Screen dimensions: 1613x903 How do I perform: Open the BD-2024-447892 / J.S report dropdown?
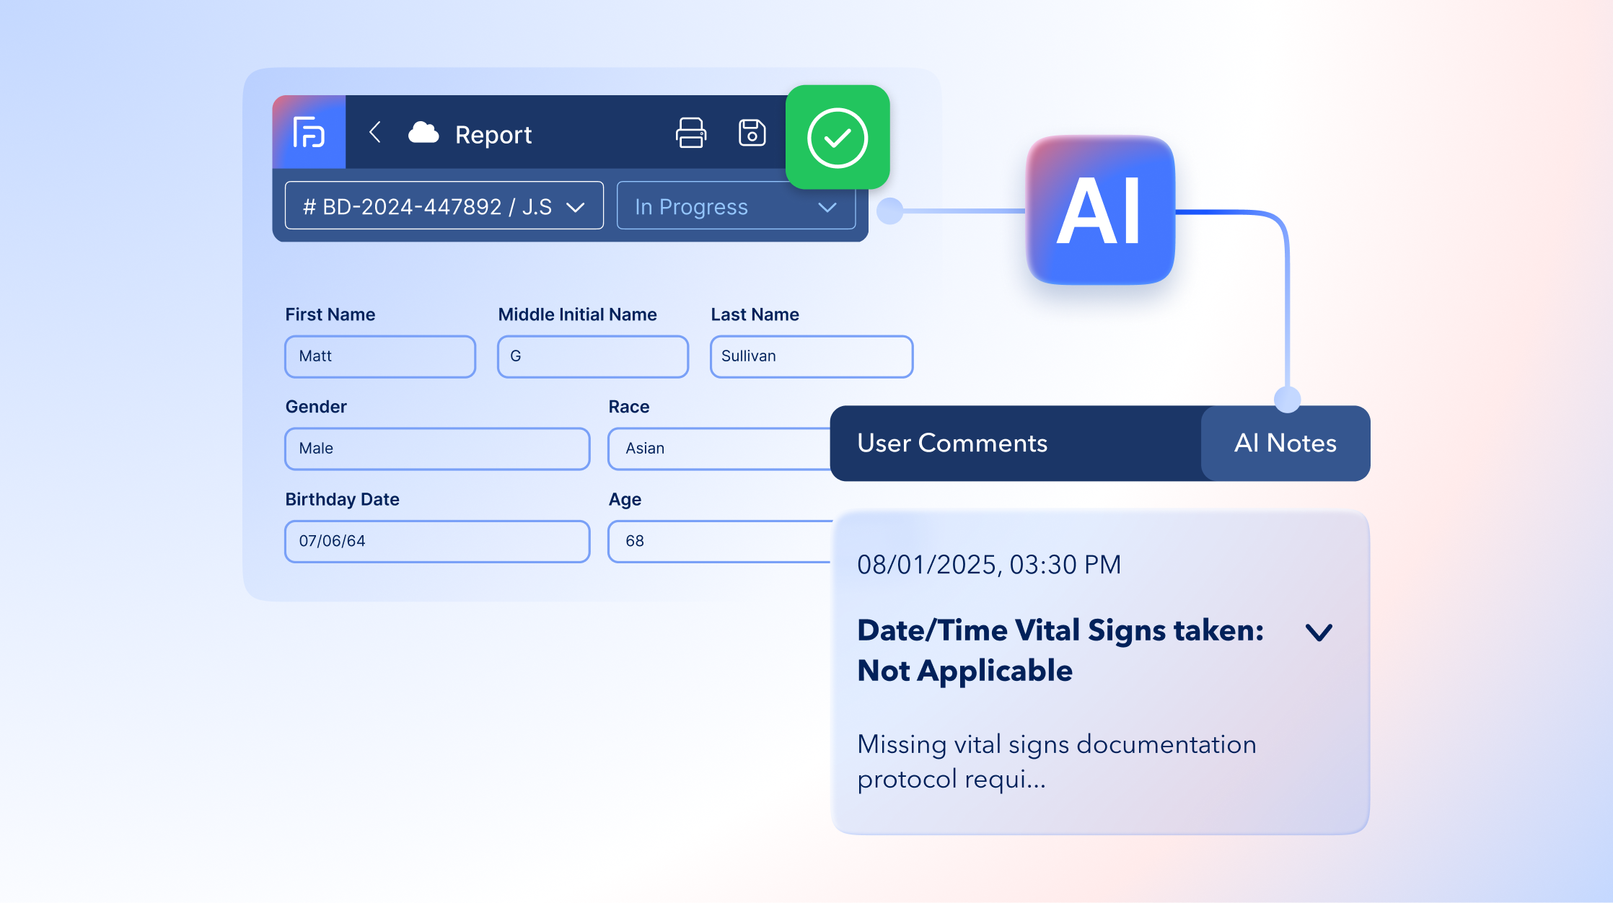[444, 206]
